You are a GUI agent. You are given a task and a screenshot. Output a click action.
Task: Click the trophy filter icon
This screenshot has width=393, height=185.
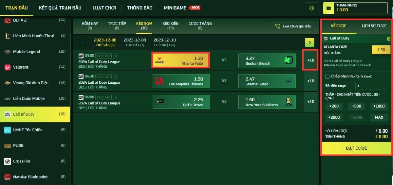coord(277,26)
